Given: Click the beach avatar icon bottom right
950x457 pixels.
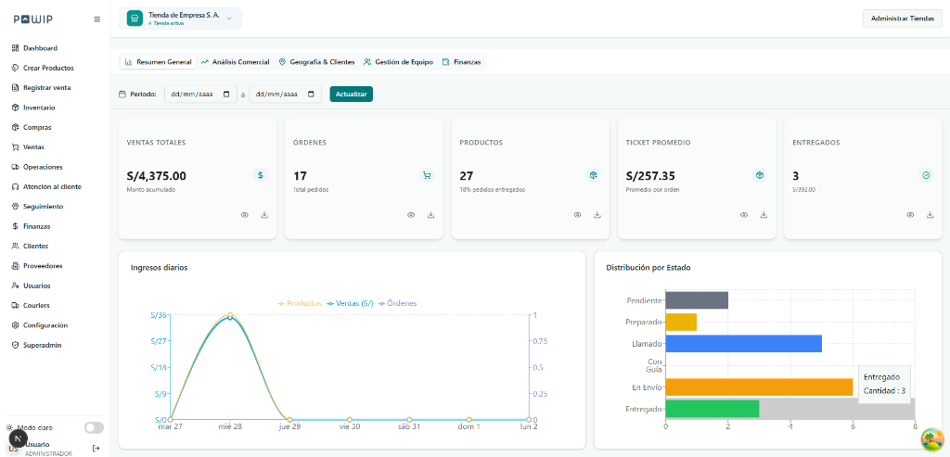Looking at the screenshot, I should [931, 438].
